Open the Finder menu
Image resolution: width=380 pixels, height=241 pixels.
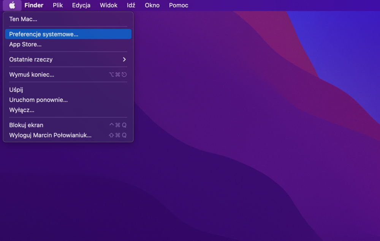click(34, 5)
